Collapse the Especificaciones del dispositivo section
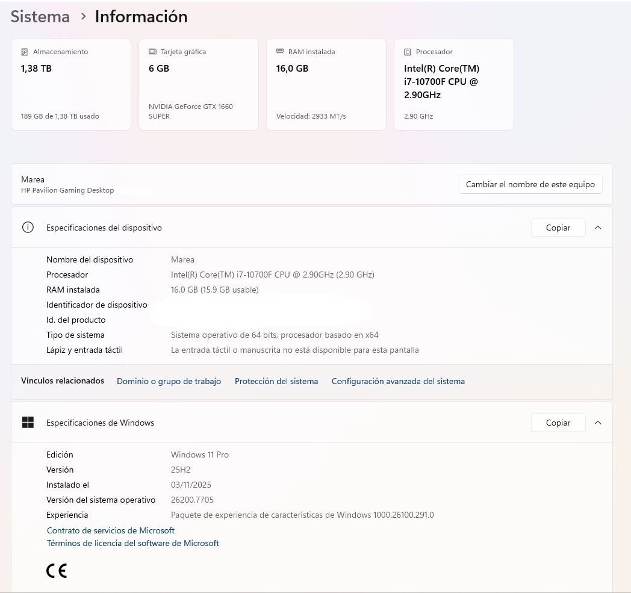 click(598, 228)
